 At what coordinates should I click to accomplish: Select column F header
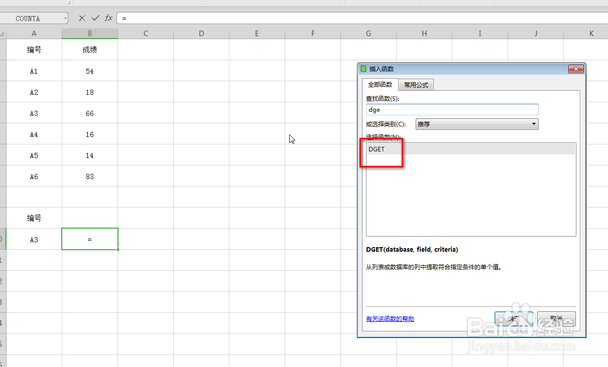pyautogui.click(x=313, y=34)
